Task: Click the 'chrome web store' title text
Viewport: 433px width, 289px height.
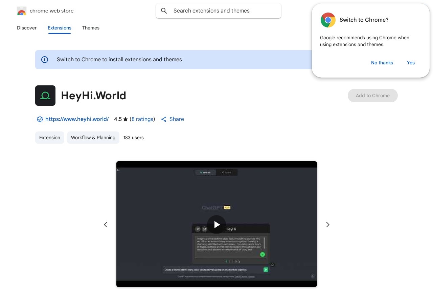Action: pos(52,11)
